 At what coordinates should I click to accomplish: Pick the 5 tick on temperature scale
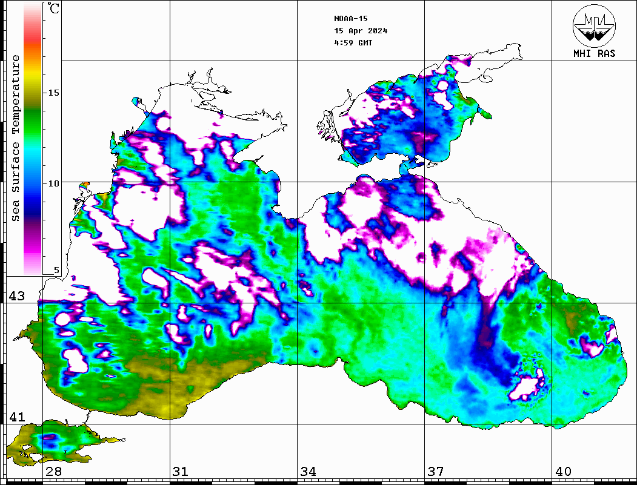pos(57,271)
